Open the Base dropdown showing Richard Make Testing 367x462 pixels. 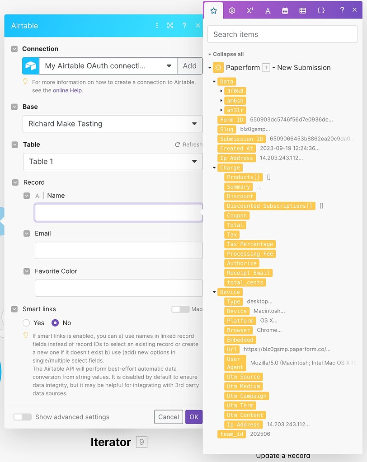click(112, 124)
